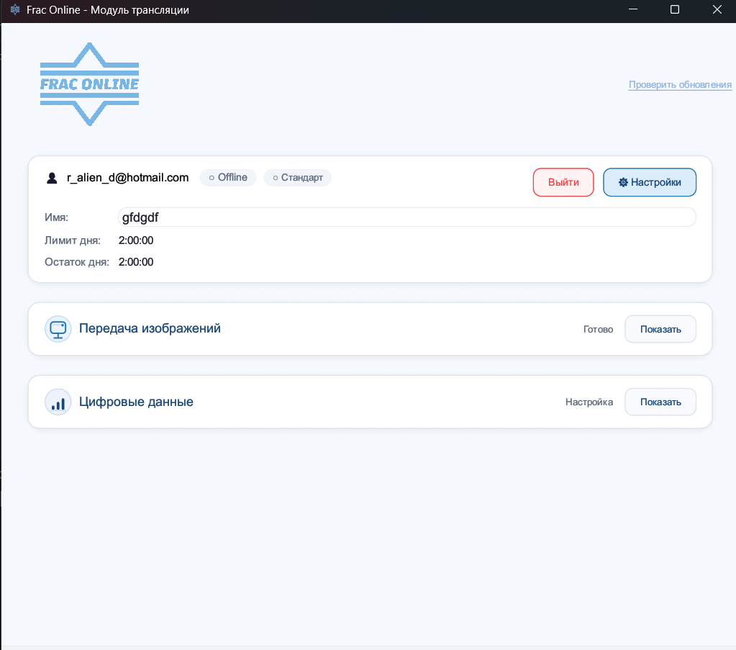Image resolution: width=736 pixels, height=650 pixels.
Task: Click the bar chart icon for Цифровые данные
Action: (x=58, y=402)
